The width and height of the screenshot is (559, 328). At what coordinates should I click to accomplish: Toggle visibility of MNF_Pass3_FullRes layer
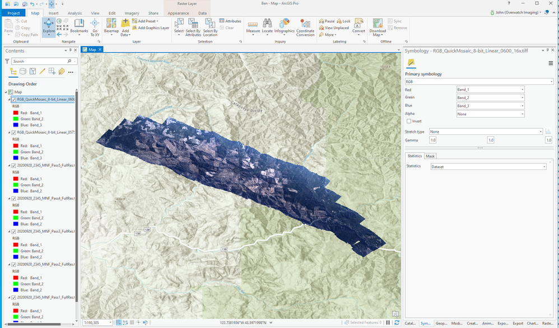(x=13, y=232)
